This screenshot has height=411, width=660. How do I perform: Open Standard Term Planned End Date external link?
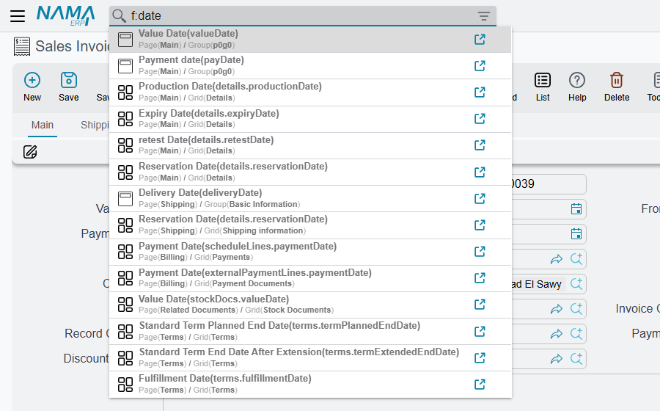coord(480,332)
